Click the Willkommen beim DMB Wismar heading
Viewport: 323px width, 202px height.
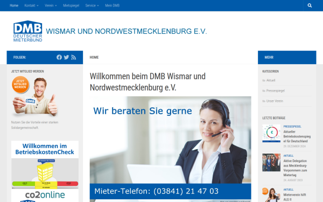[148, 82]
